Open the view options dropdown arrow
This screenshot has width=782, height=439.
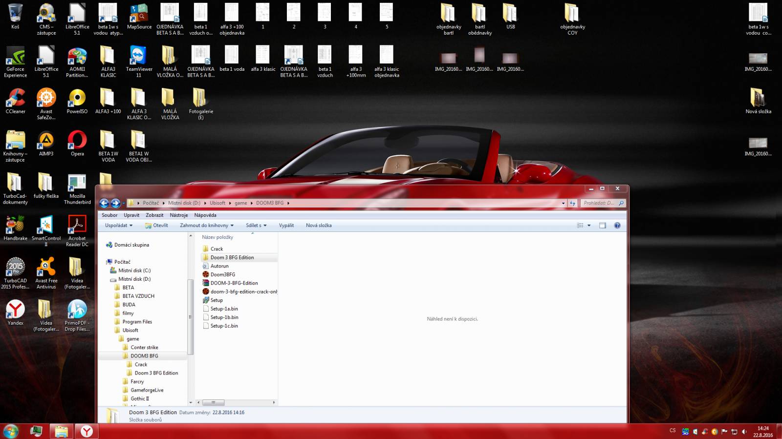589,226
